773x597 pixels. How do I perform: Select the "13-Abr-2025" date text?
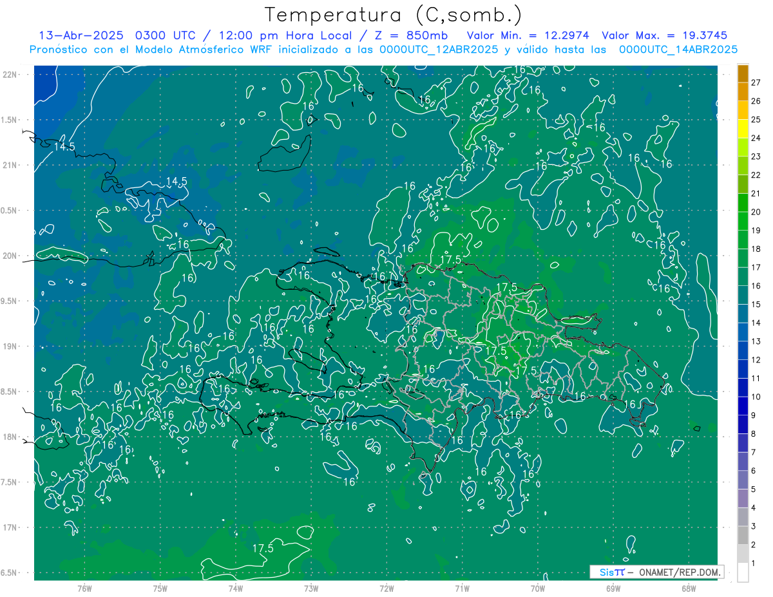click(82, 35)
